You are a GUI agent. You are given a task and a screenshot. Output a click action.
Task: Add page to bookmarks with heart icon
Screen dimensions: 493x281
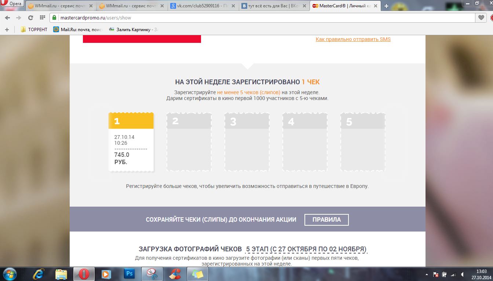(481, 18)
